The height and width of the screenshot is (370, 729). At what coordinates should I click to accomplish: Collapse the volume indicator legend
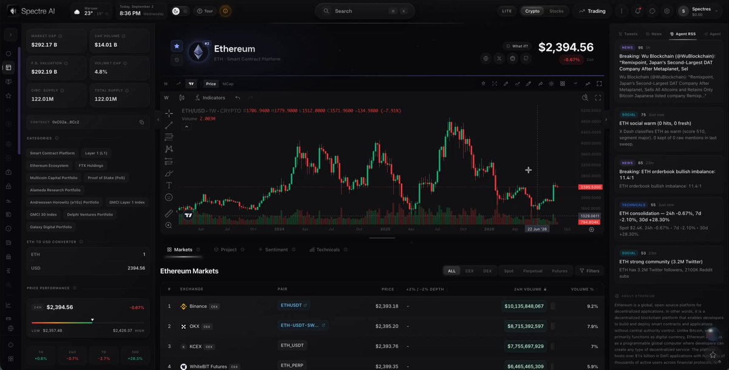(186, 126)
